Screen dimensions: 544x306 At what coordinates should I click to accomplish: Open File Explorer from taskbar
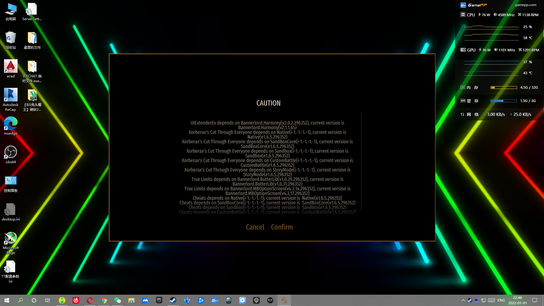point(131,300)
